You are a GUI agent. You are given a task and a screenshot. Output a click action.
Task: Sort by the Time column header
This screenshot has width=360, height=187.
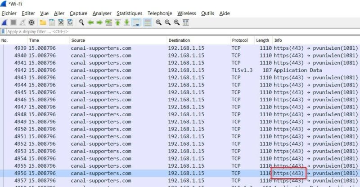pyautogui.click(x=49, y=40)
